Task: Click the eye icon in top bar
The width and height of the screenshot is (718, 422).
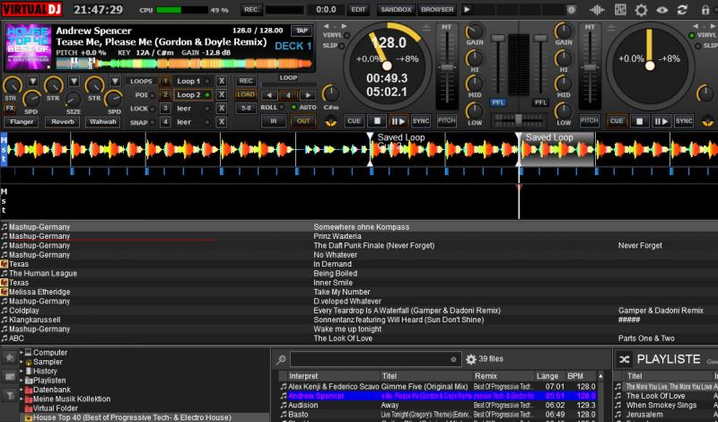Action: (x=662, y=10)
